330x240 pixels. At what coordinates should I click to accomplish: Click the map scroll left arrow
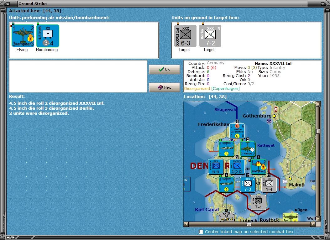(x=186, y=224)
